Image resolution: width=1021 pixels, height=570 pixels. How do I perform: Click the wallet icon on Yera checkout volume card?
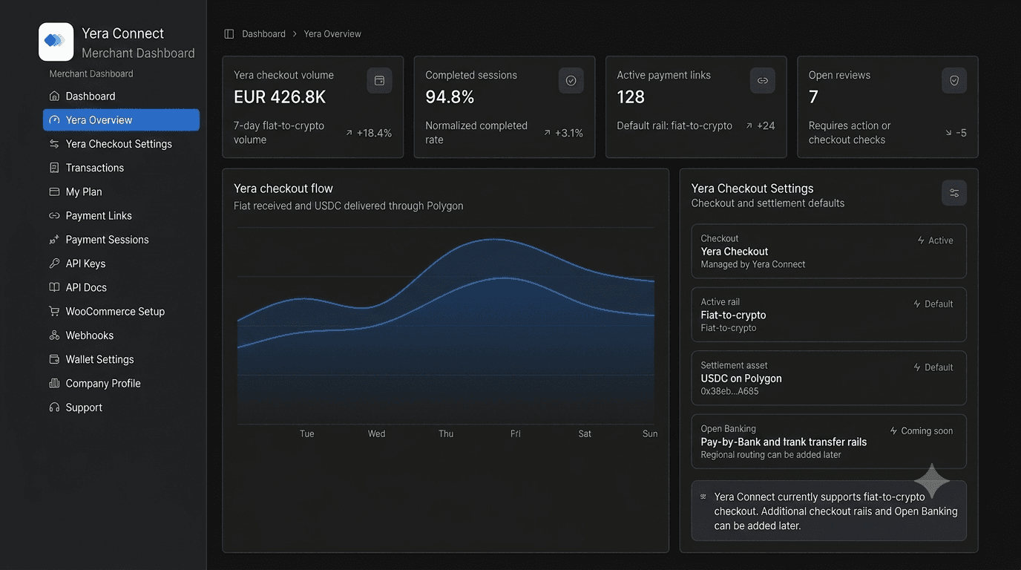[379, 80]
